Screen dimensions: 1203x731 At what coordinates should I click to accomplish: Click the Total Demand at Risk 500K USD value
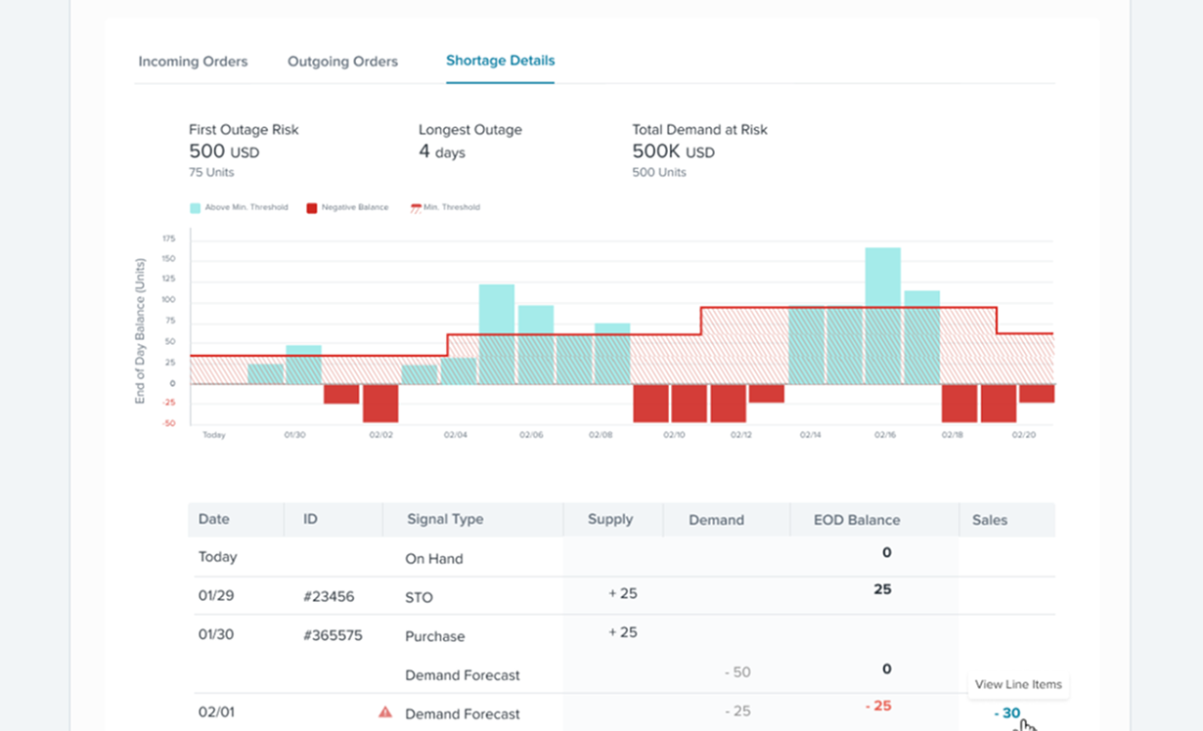[x=674, y=151]
